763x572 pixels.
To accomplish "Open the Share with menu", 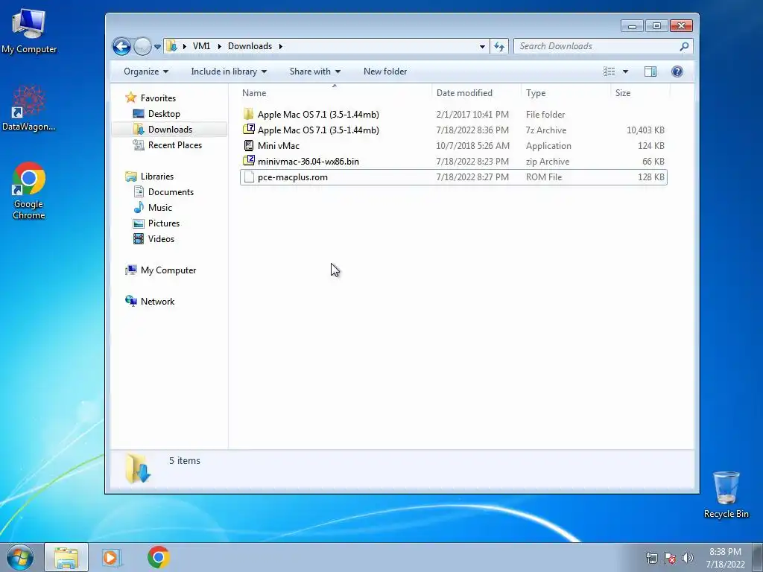I will click(315, 71).
